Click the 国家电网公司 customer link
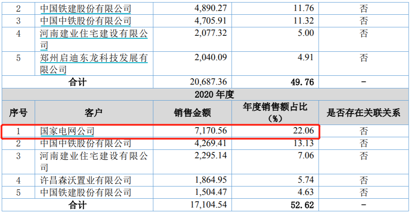Image resolution: width=410 pixels, height=213 pixels. tap(67, 132)
